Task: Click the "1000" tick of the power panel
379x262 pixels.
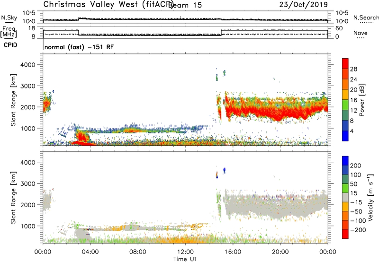Action: click(28, 128)
